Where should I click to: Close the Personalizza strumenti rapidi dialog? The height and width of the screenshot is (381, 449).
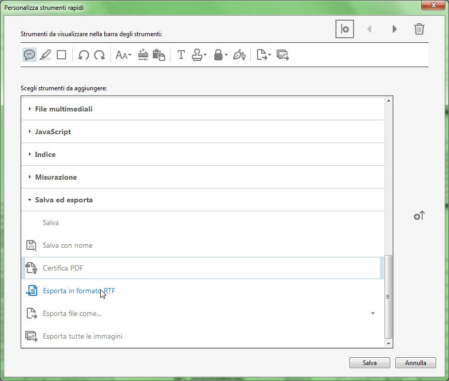[x=433, y=5]
